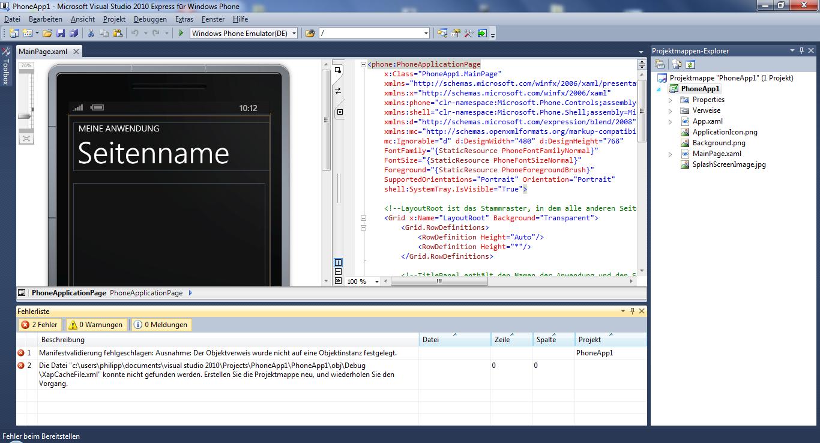820x443 pixels.
Task: Expand the breadcrumb child arrow after PhoneApplicationPage
Action: pos(190,293)
